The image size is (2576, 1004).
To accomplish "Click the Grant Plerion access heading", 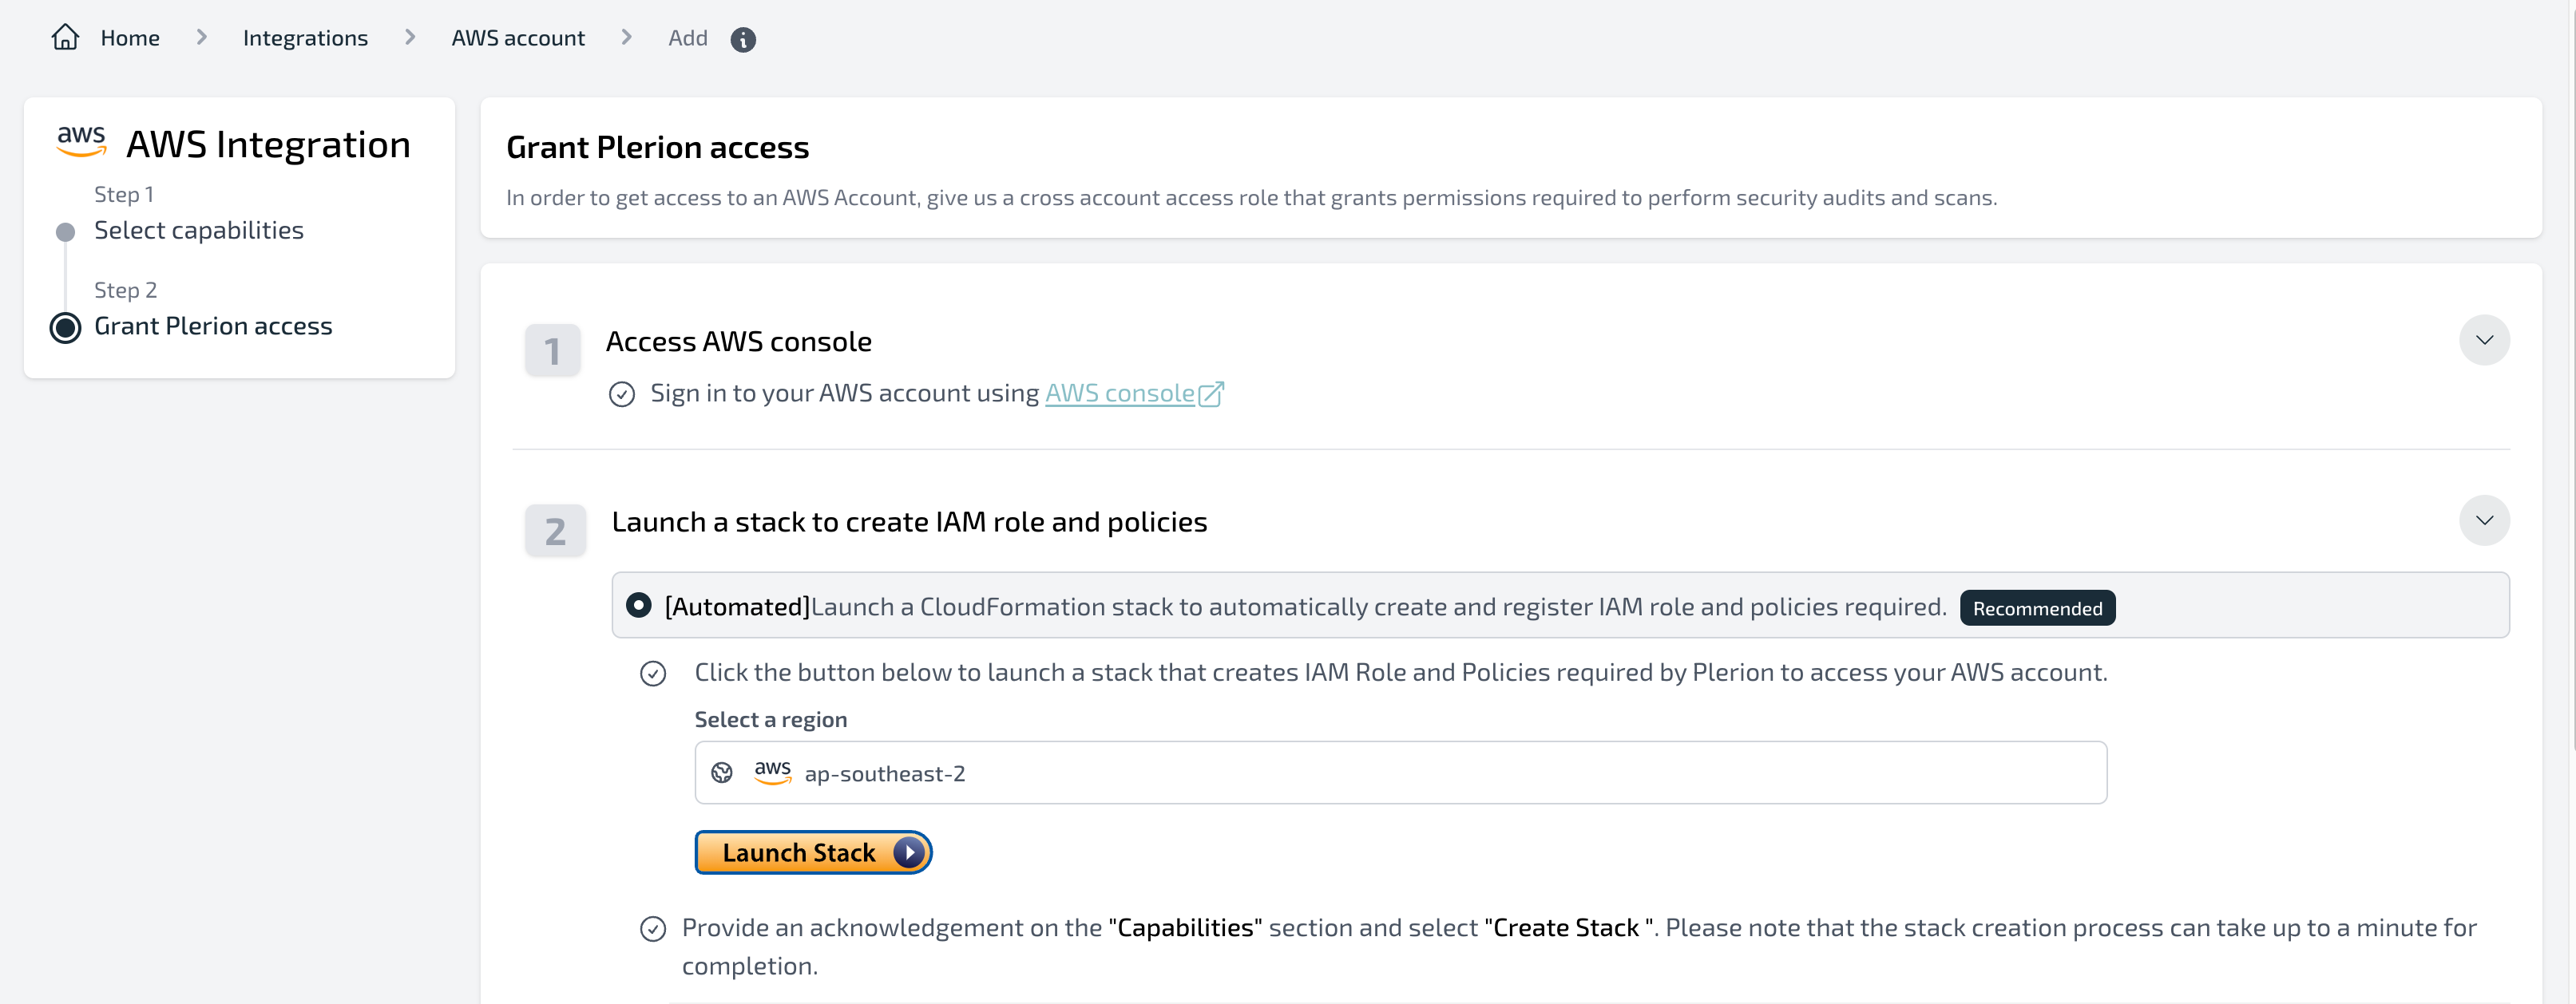I will pyautogui.click(x=657, y=148).
